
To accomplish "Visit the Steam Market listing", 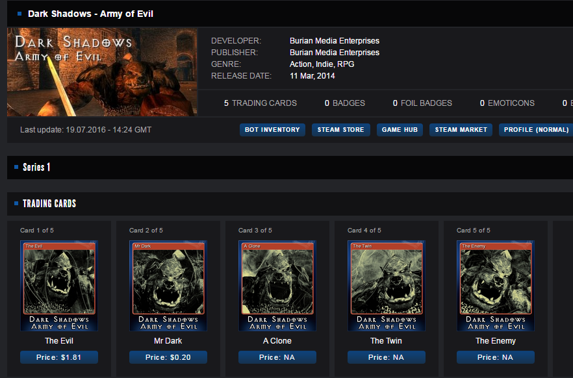I will [x=461, y=130].
